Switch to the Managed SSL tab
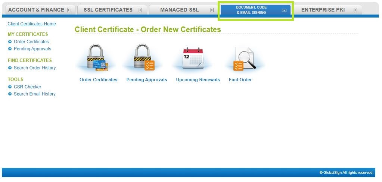 (x=184, y=10)
